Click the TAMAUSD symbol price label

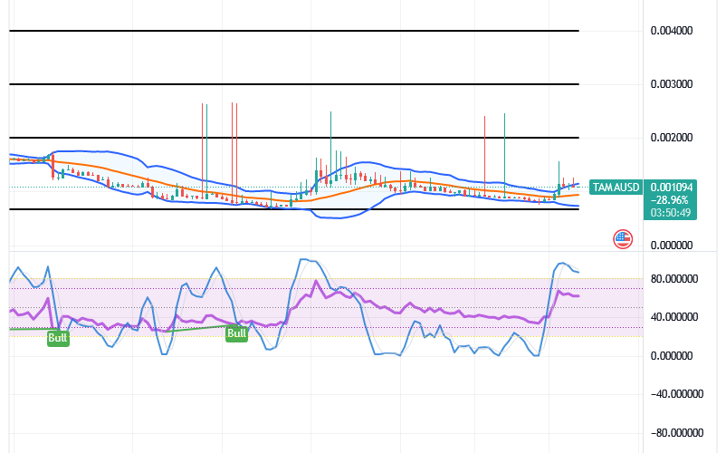[x=616, y=188]
